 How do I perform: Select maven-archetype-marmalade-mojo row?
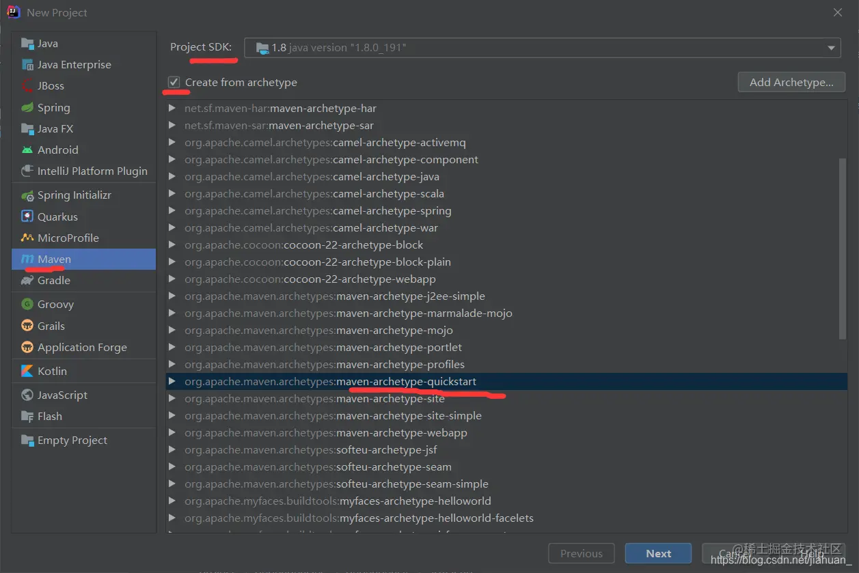[x=506, y=313]
